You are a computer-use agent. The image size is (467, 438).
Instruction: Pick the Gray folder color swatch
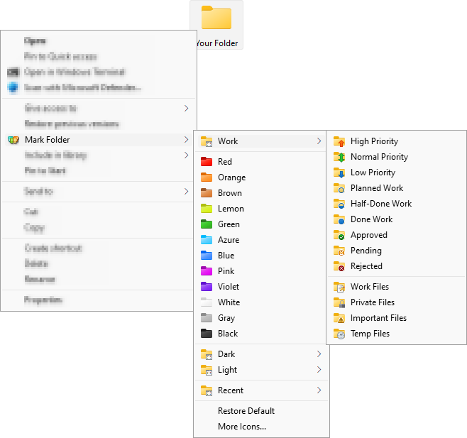point(207,318)
